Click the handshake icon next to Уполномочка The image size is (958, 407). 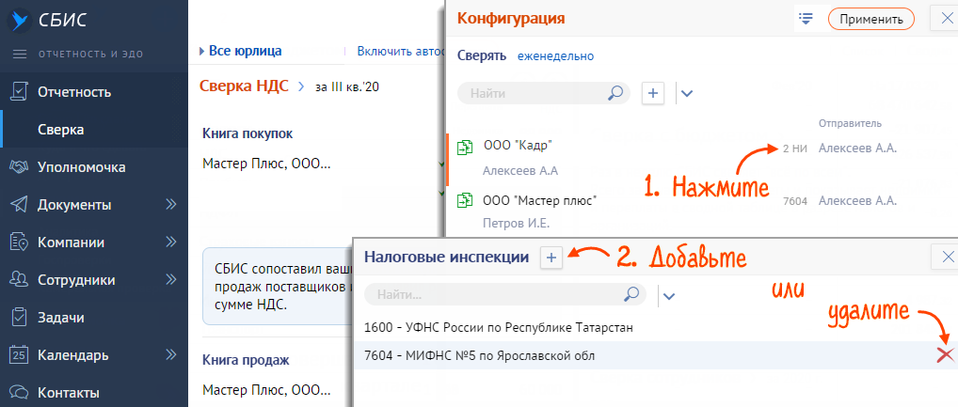tap(20, 167)
